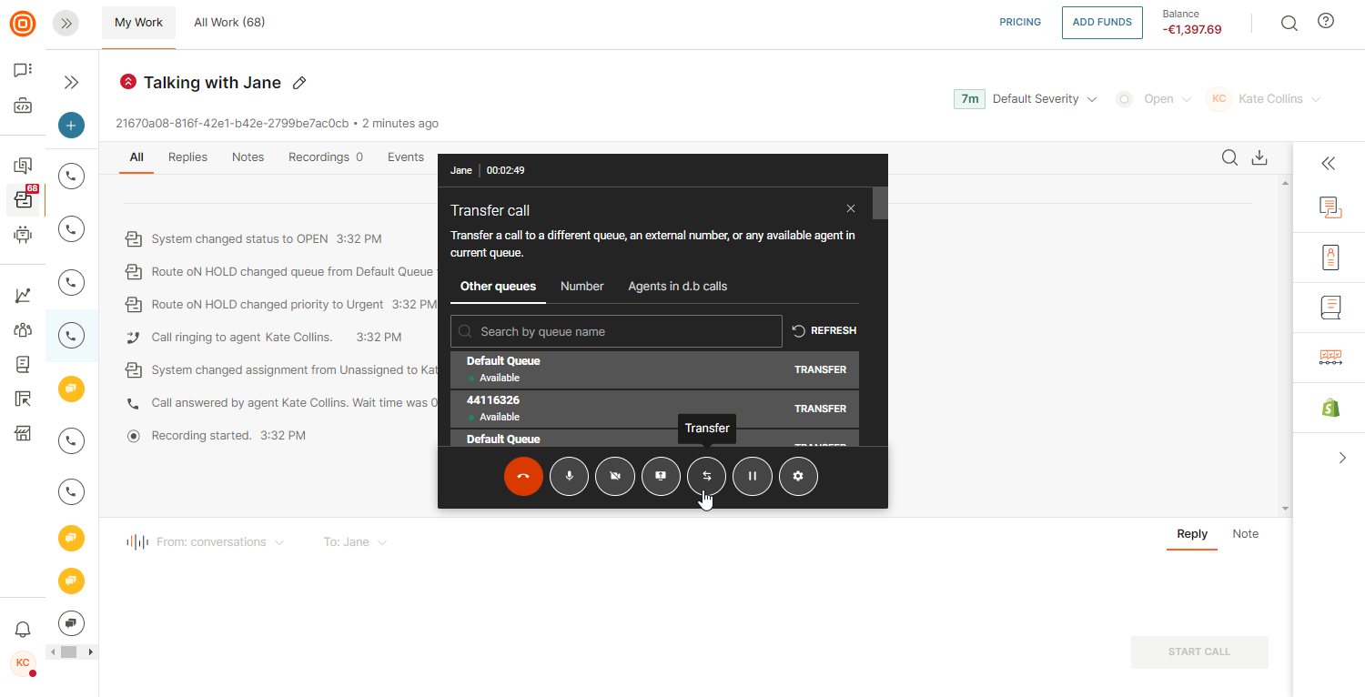Click the screen share icon

point(661,476)
